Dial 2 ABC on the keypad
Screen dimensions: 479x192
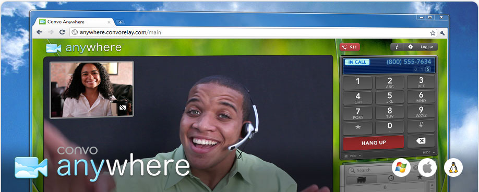389,82
